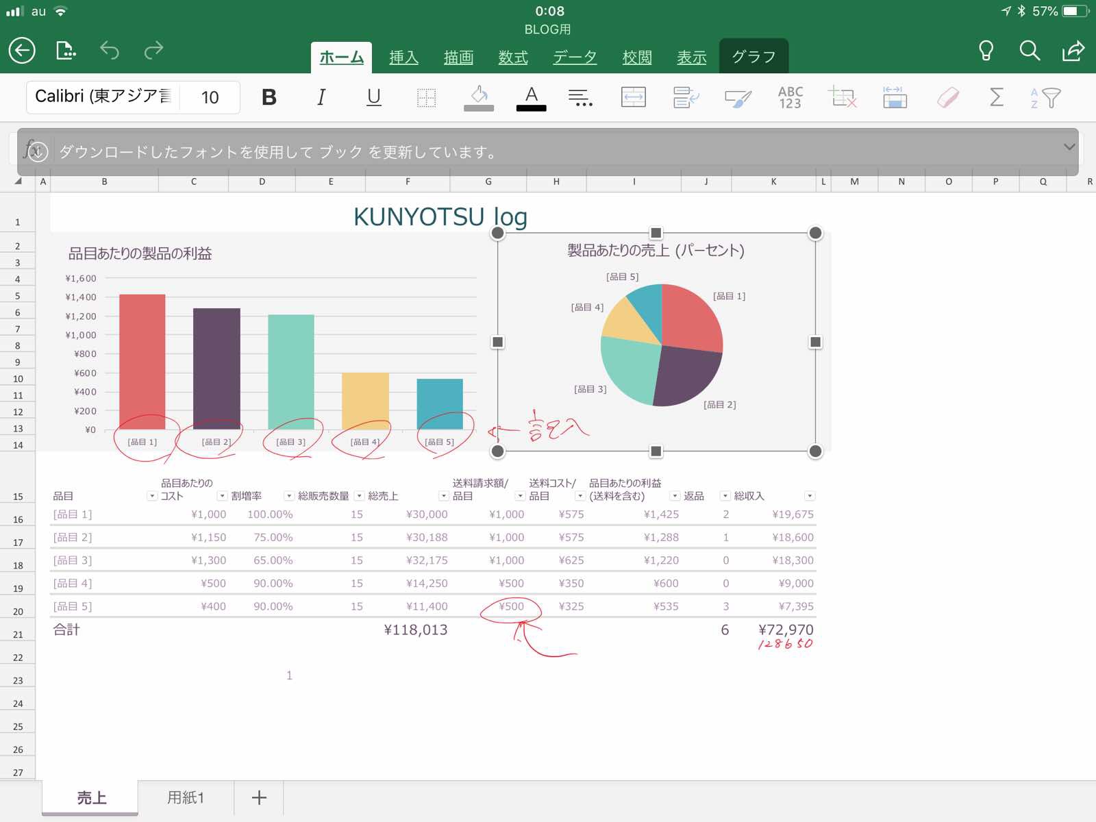Open the 総収入 filter dropdown
The image size is (1096, 822).
[x=810, y=496]
